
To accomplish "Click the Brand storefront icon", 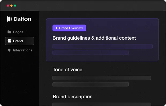I will (9, 41).
